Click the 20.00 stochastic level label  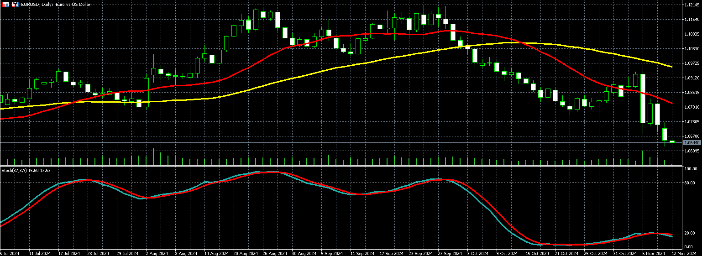[691, 233]
